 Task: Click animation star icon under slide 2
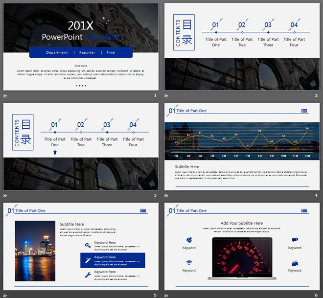(x=166, y=96)
